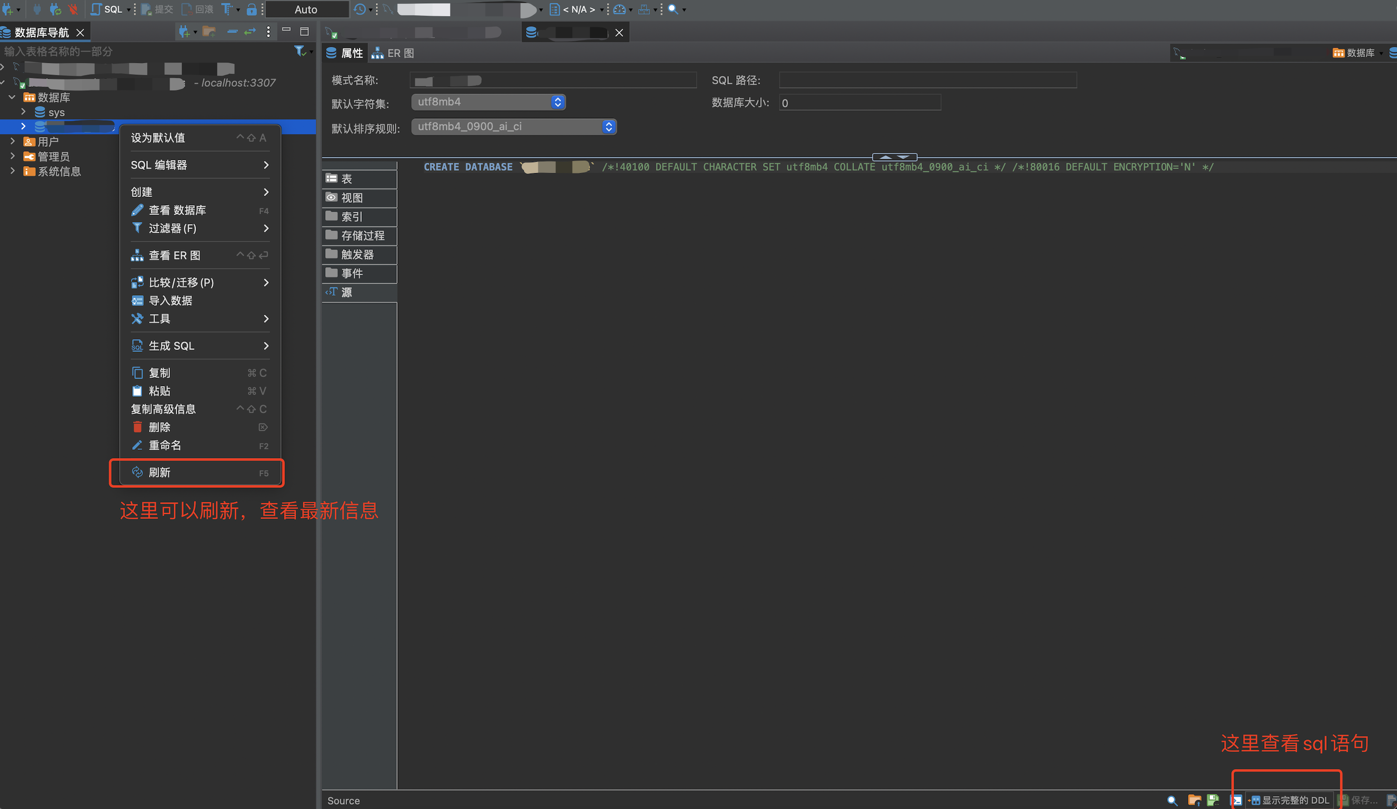Click the 提交 commit toolbar button
This screenshot has width=1397, height=809.
pyautogui.click(x=157, y=9)
